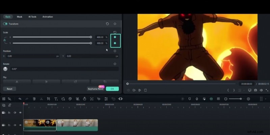The image size is (270, 135).
Task: Open the Motion Tracking tool
Action: pos(91,99)
